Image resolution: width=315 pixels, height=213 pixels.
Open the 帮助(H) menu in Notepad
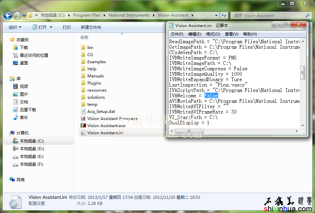[250, 34]
